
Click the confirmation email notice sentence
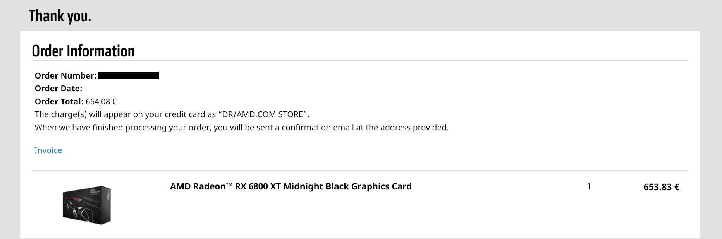242,128
